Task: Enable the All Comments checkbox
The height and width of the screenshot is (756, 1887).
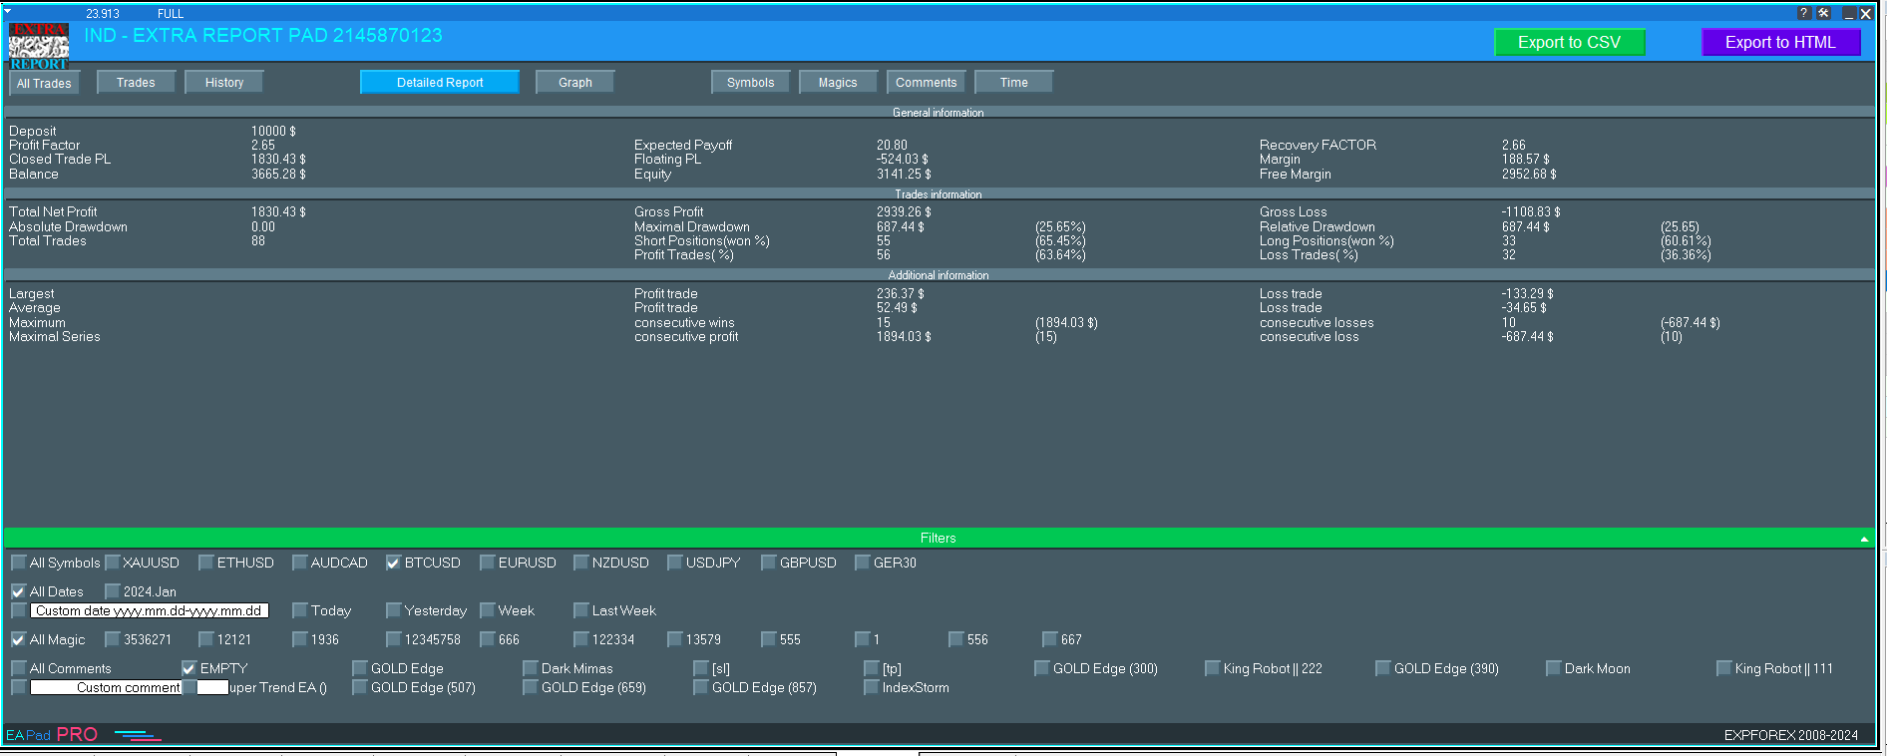Action: [18, 668]
